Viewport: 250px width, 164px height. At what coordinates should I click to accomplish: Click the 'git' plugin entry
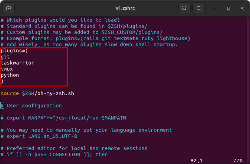point(5,57)
